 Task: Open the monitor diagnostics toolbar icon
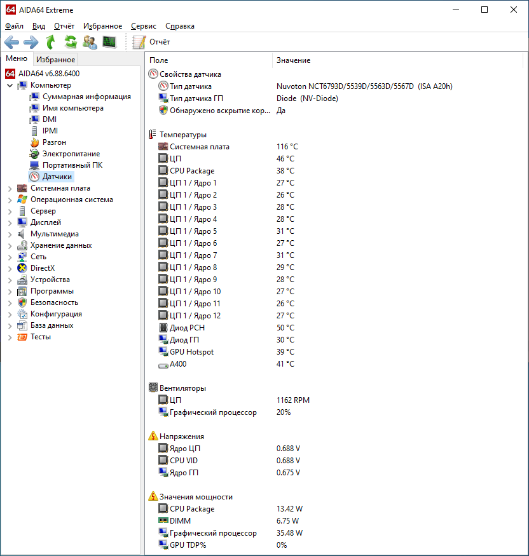point(109,42)
